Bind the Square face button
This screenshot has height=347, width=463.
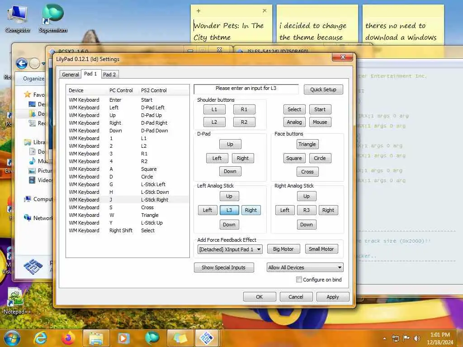tap(294, 158)
